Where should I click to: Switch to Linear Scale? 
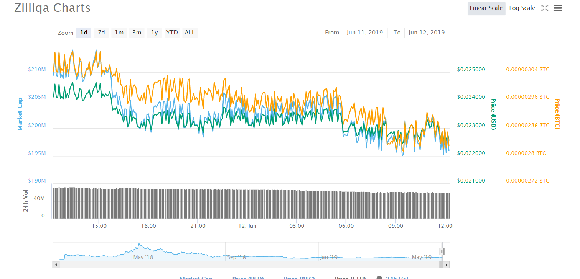[x=486, y=8]
